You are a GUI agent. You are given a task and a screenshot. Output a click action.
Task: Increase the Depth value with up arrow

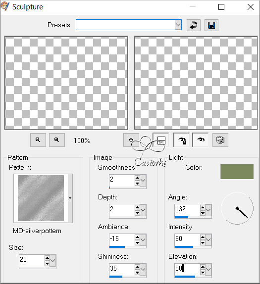point(138,207)
